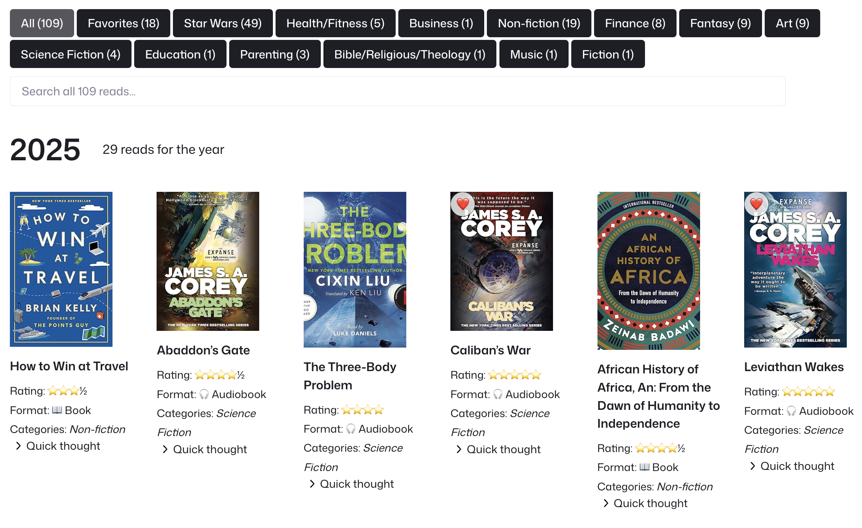Click the book format icon for How to Win at Travel
This screenshot has width=862, height=528.
coord(57,410)
